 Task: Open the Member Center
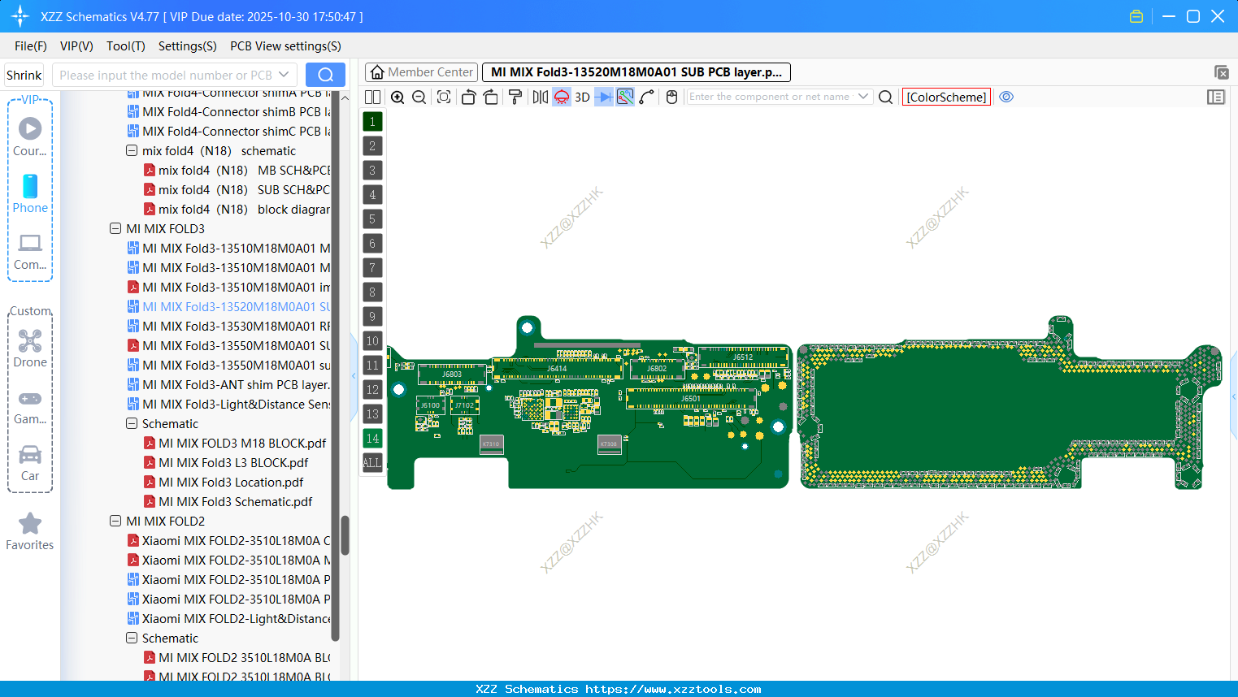pyautogui.click(x=421, y=71)
